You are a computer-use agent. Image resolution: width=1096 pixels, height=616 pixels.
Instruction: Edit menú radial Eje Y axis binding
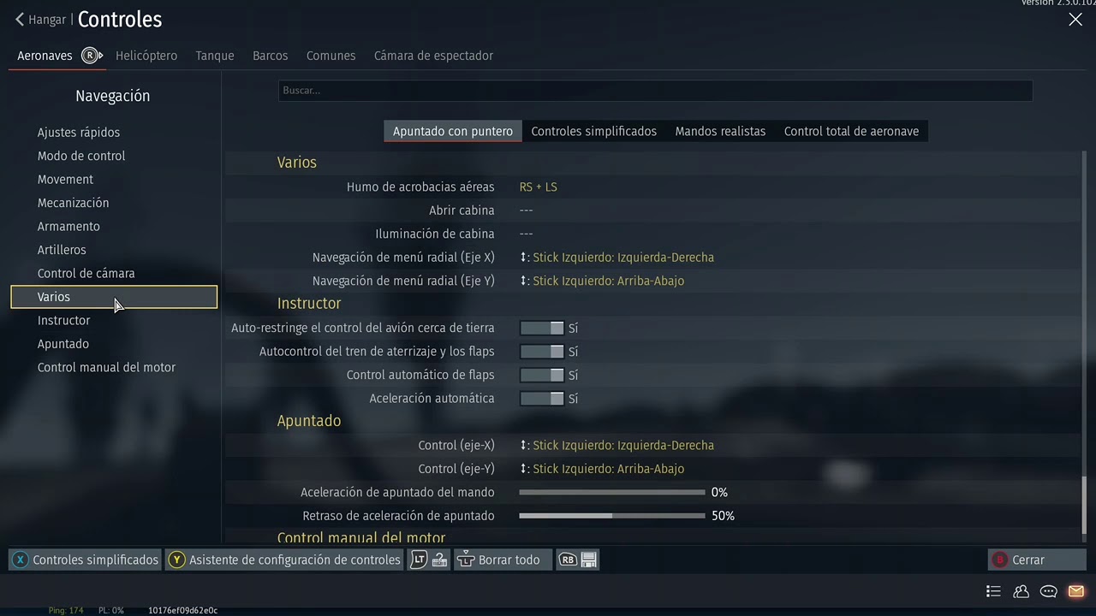(x=602, y=281)
